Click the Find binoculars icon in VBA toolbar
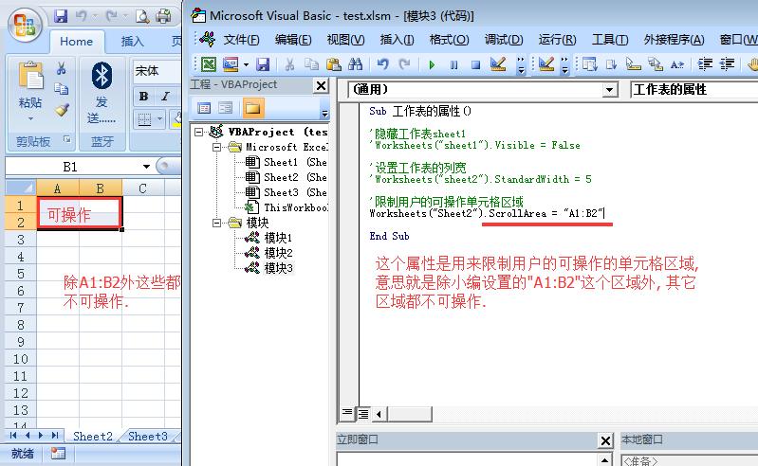 (x=356, y=64)
